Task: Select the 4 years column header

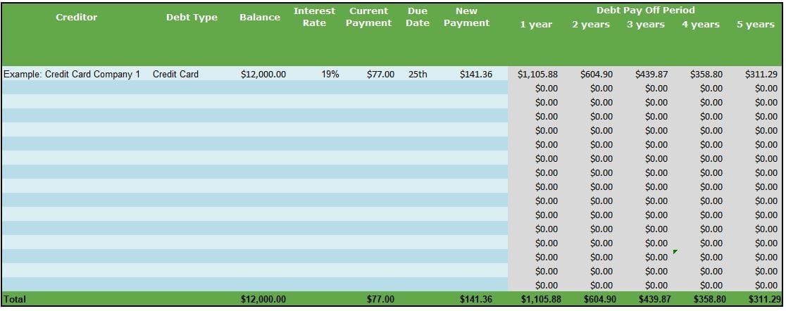Action: coord(700,25)
